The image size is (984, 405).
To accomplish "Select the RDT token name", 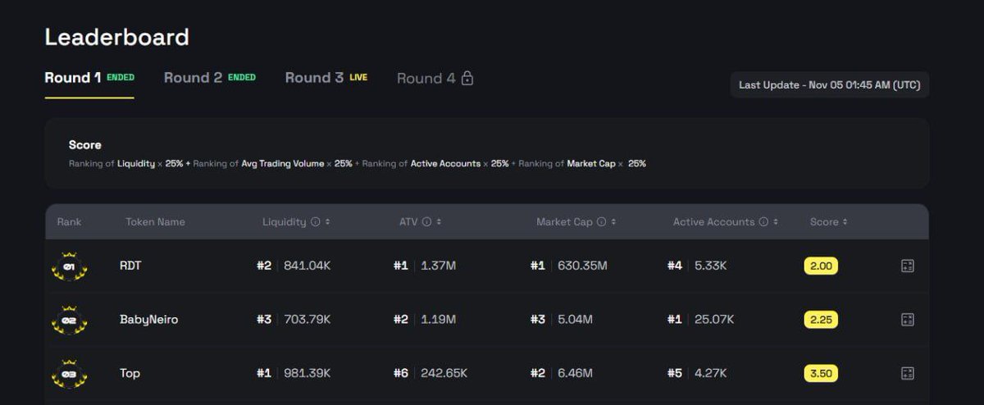I will tap(130, 266).
